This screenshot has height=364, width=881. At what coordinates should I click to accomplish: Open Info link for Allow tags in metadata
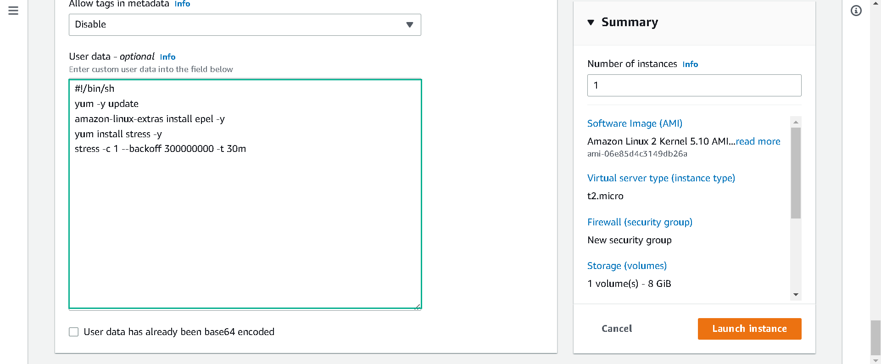[x=182, y=4]
